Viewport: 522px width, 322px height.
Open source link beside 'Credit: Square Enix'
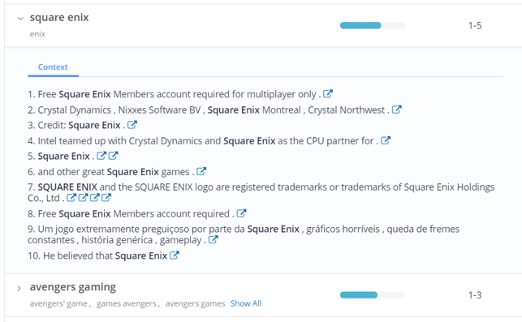click(x=132, y=125)
